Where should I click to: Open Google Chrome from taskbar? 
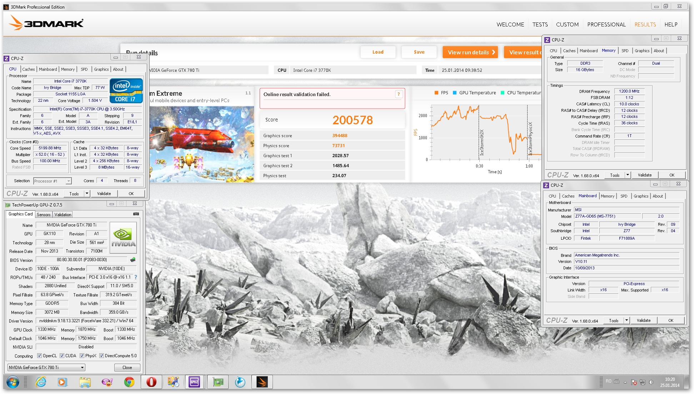[x=129, y=382]
